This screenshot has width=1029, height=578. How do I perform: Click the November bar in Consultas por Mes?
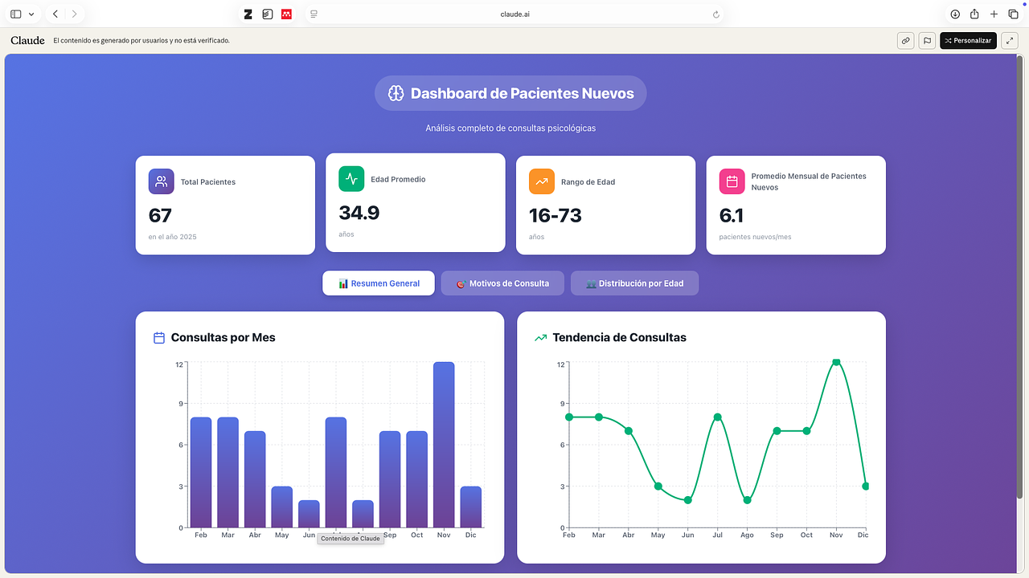[x=444, y=445]
